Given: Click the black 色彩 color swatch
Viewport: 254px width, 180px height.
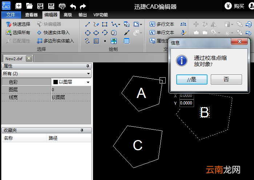Looking at the screenshot, I should pos(56,82).
